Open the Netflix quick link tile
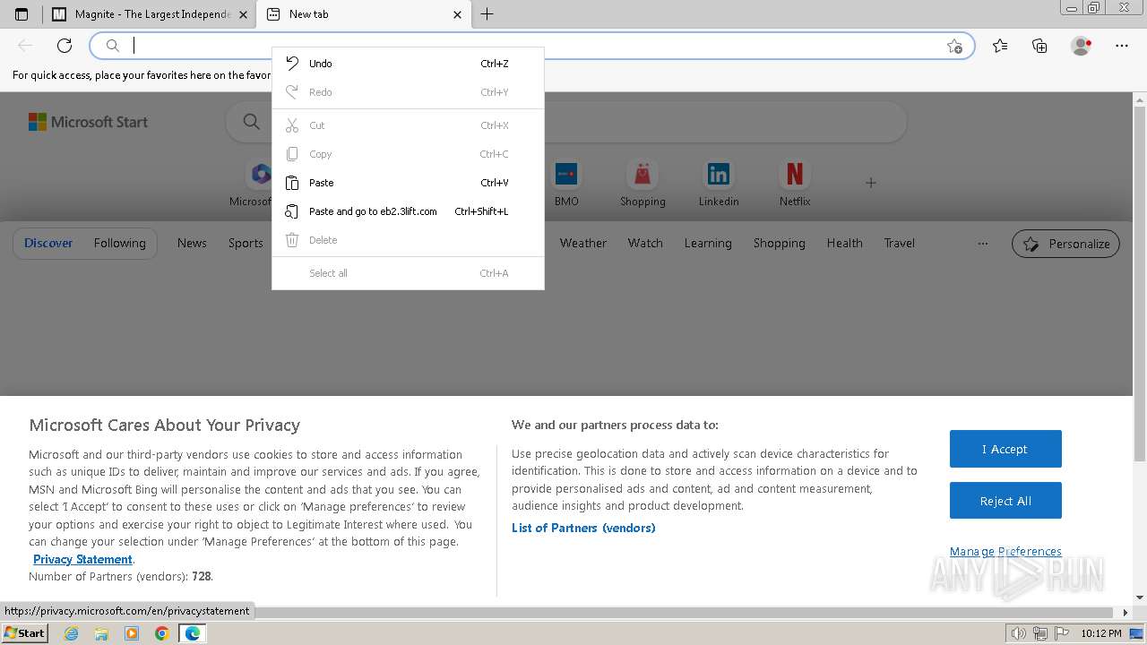1147x645 pixels. (795, 184)
